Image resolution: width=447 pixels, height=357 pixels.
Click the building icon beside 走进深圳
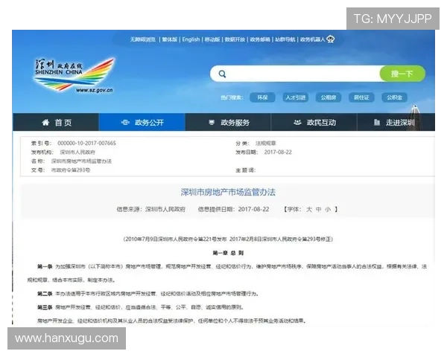(376, 123)
